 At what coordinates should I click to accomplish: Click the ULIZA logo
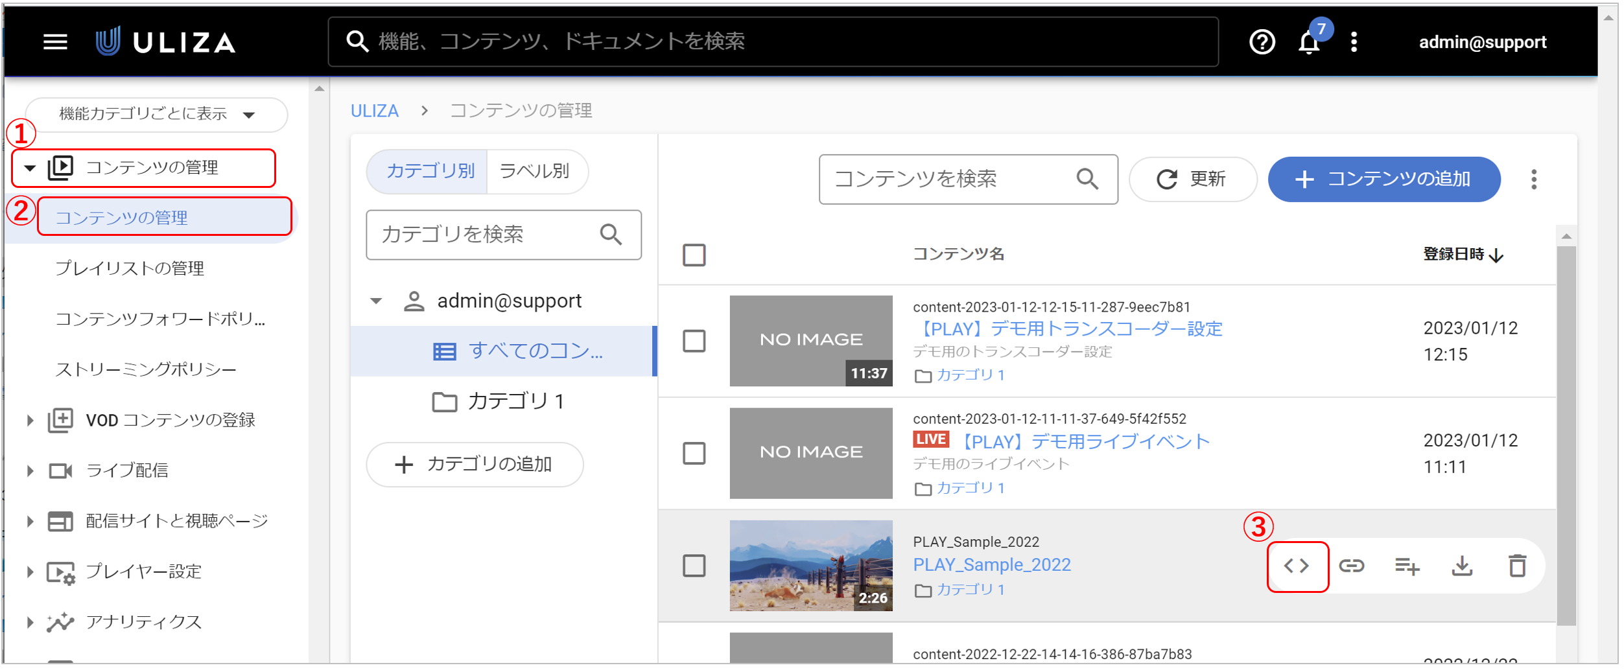click(166, 42)
